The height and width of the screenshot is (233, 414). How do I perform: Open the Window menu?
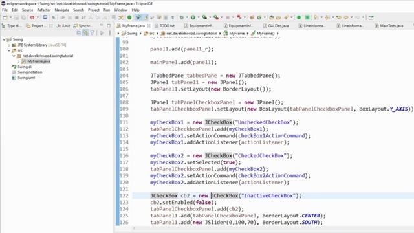point(121,10)
